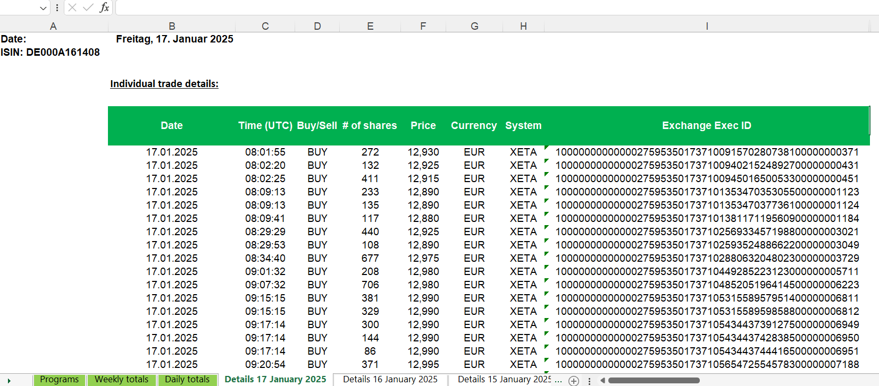The height and width of the screenshot is (386, 879).
Task: Click sheet tab scroll arrow at bottom left
Action: coord(9,380)
